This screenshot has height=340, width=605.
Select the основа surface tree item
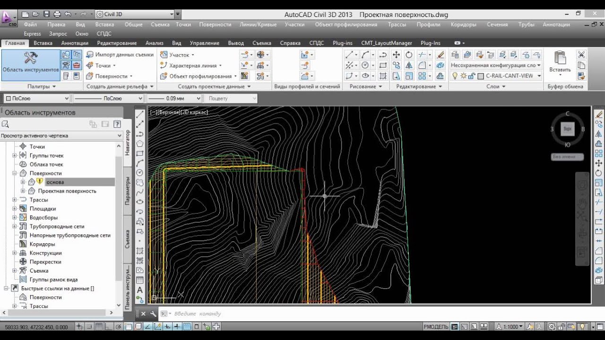[55, 182]
